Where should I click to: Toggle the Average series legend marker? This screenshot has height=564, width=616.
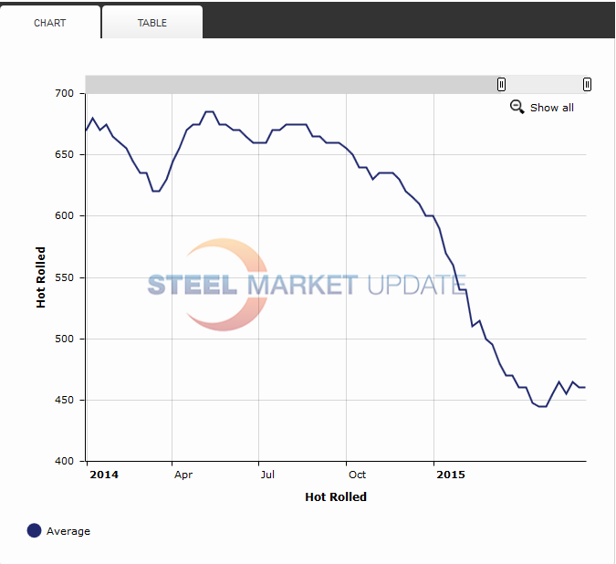click(35, 530)
